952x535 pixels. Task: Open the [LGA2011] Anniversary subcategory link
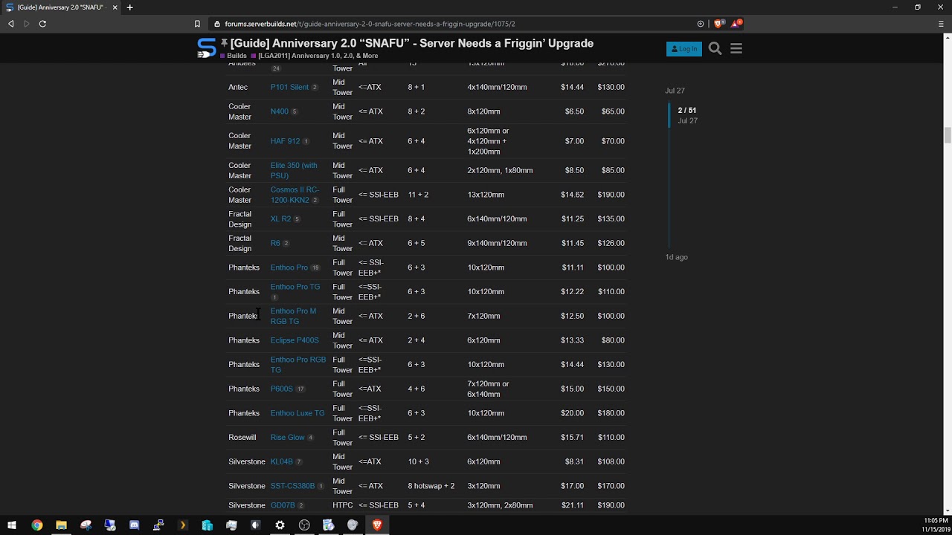(315, 56)
